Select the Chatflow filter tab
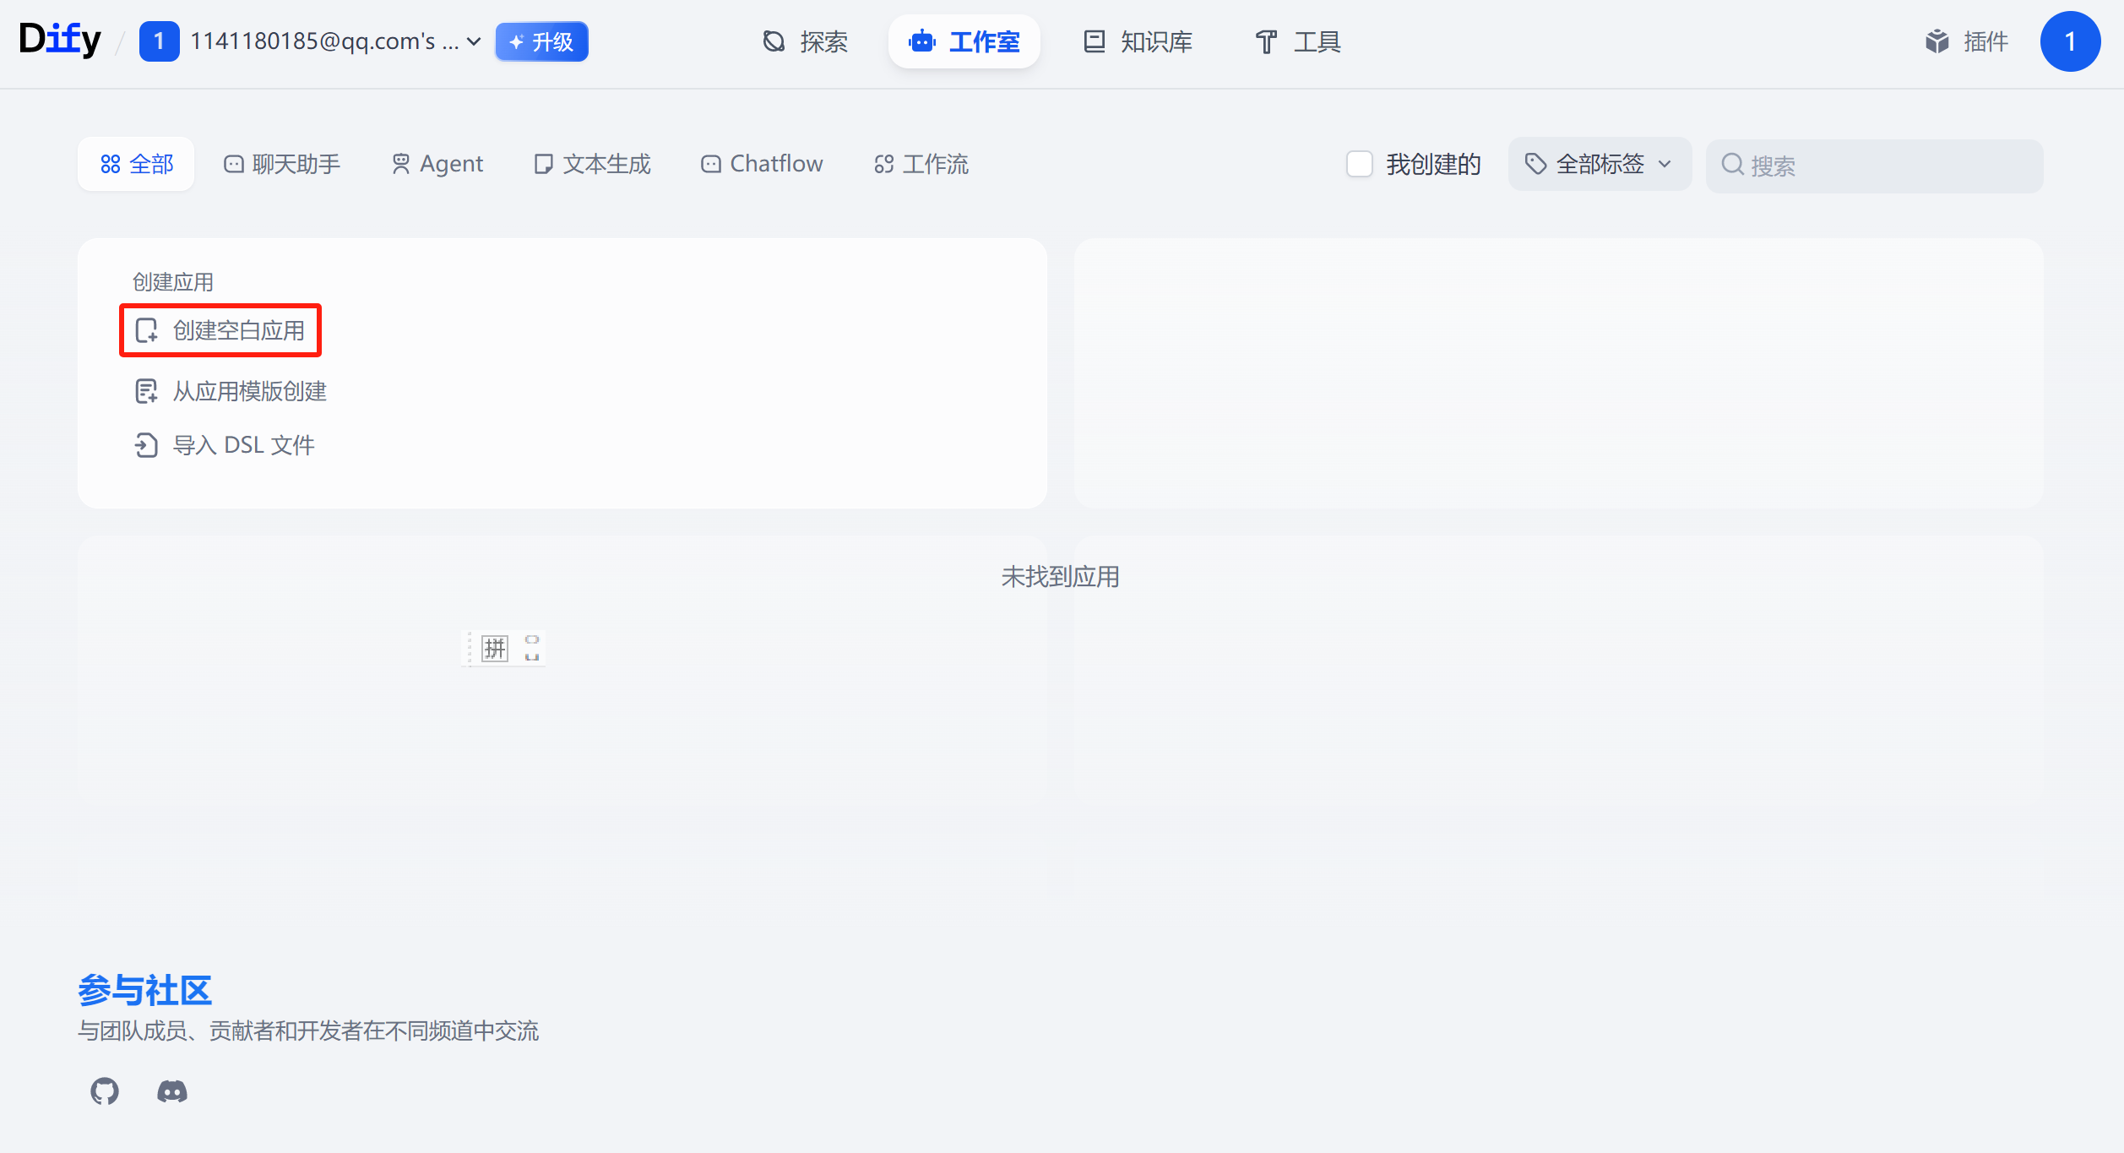 point(762,164)
